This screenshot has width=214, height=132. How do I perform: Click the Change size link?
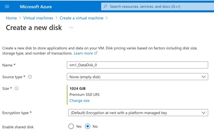[80, 101]
